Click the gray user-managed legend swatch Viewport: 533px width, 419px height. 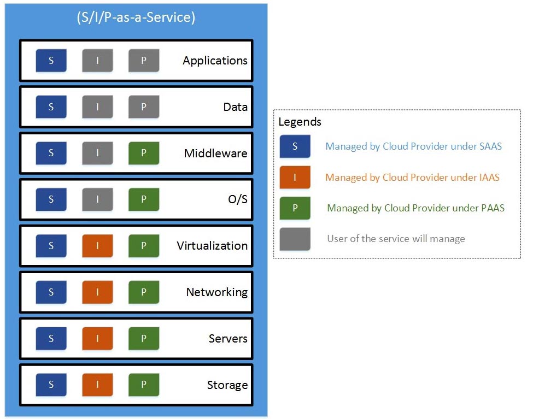point(295,239)
